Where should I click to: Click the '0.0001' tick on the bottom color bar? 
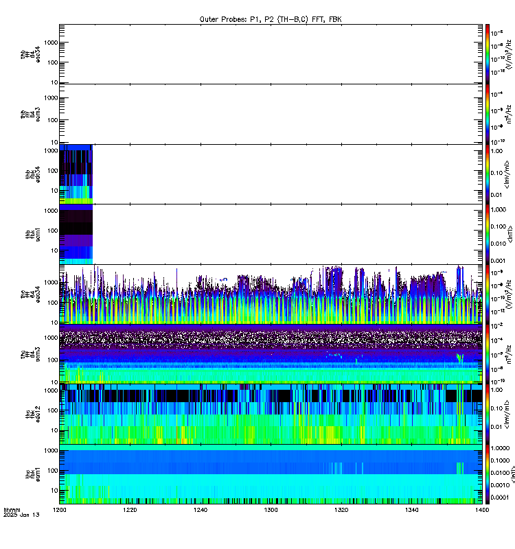pos(500,497)
